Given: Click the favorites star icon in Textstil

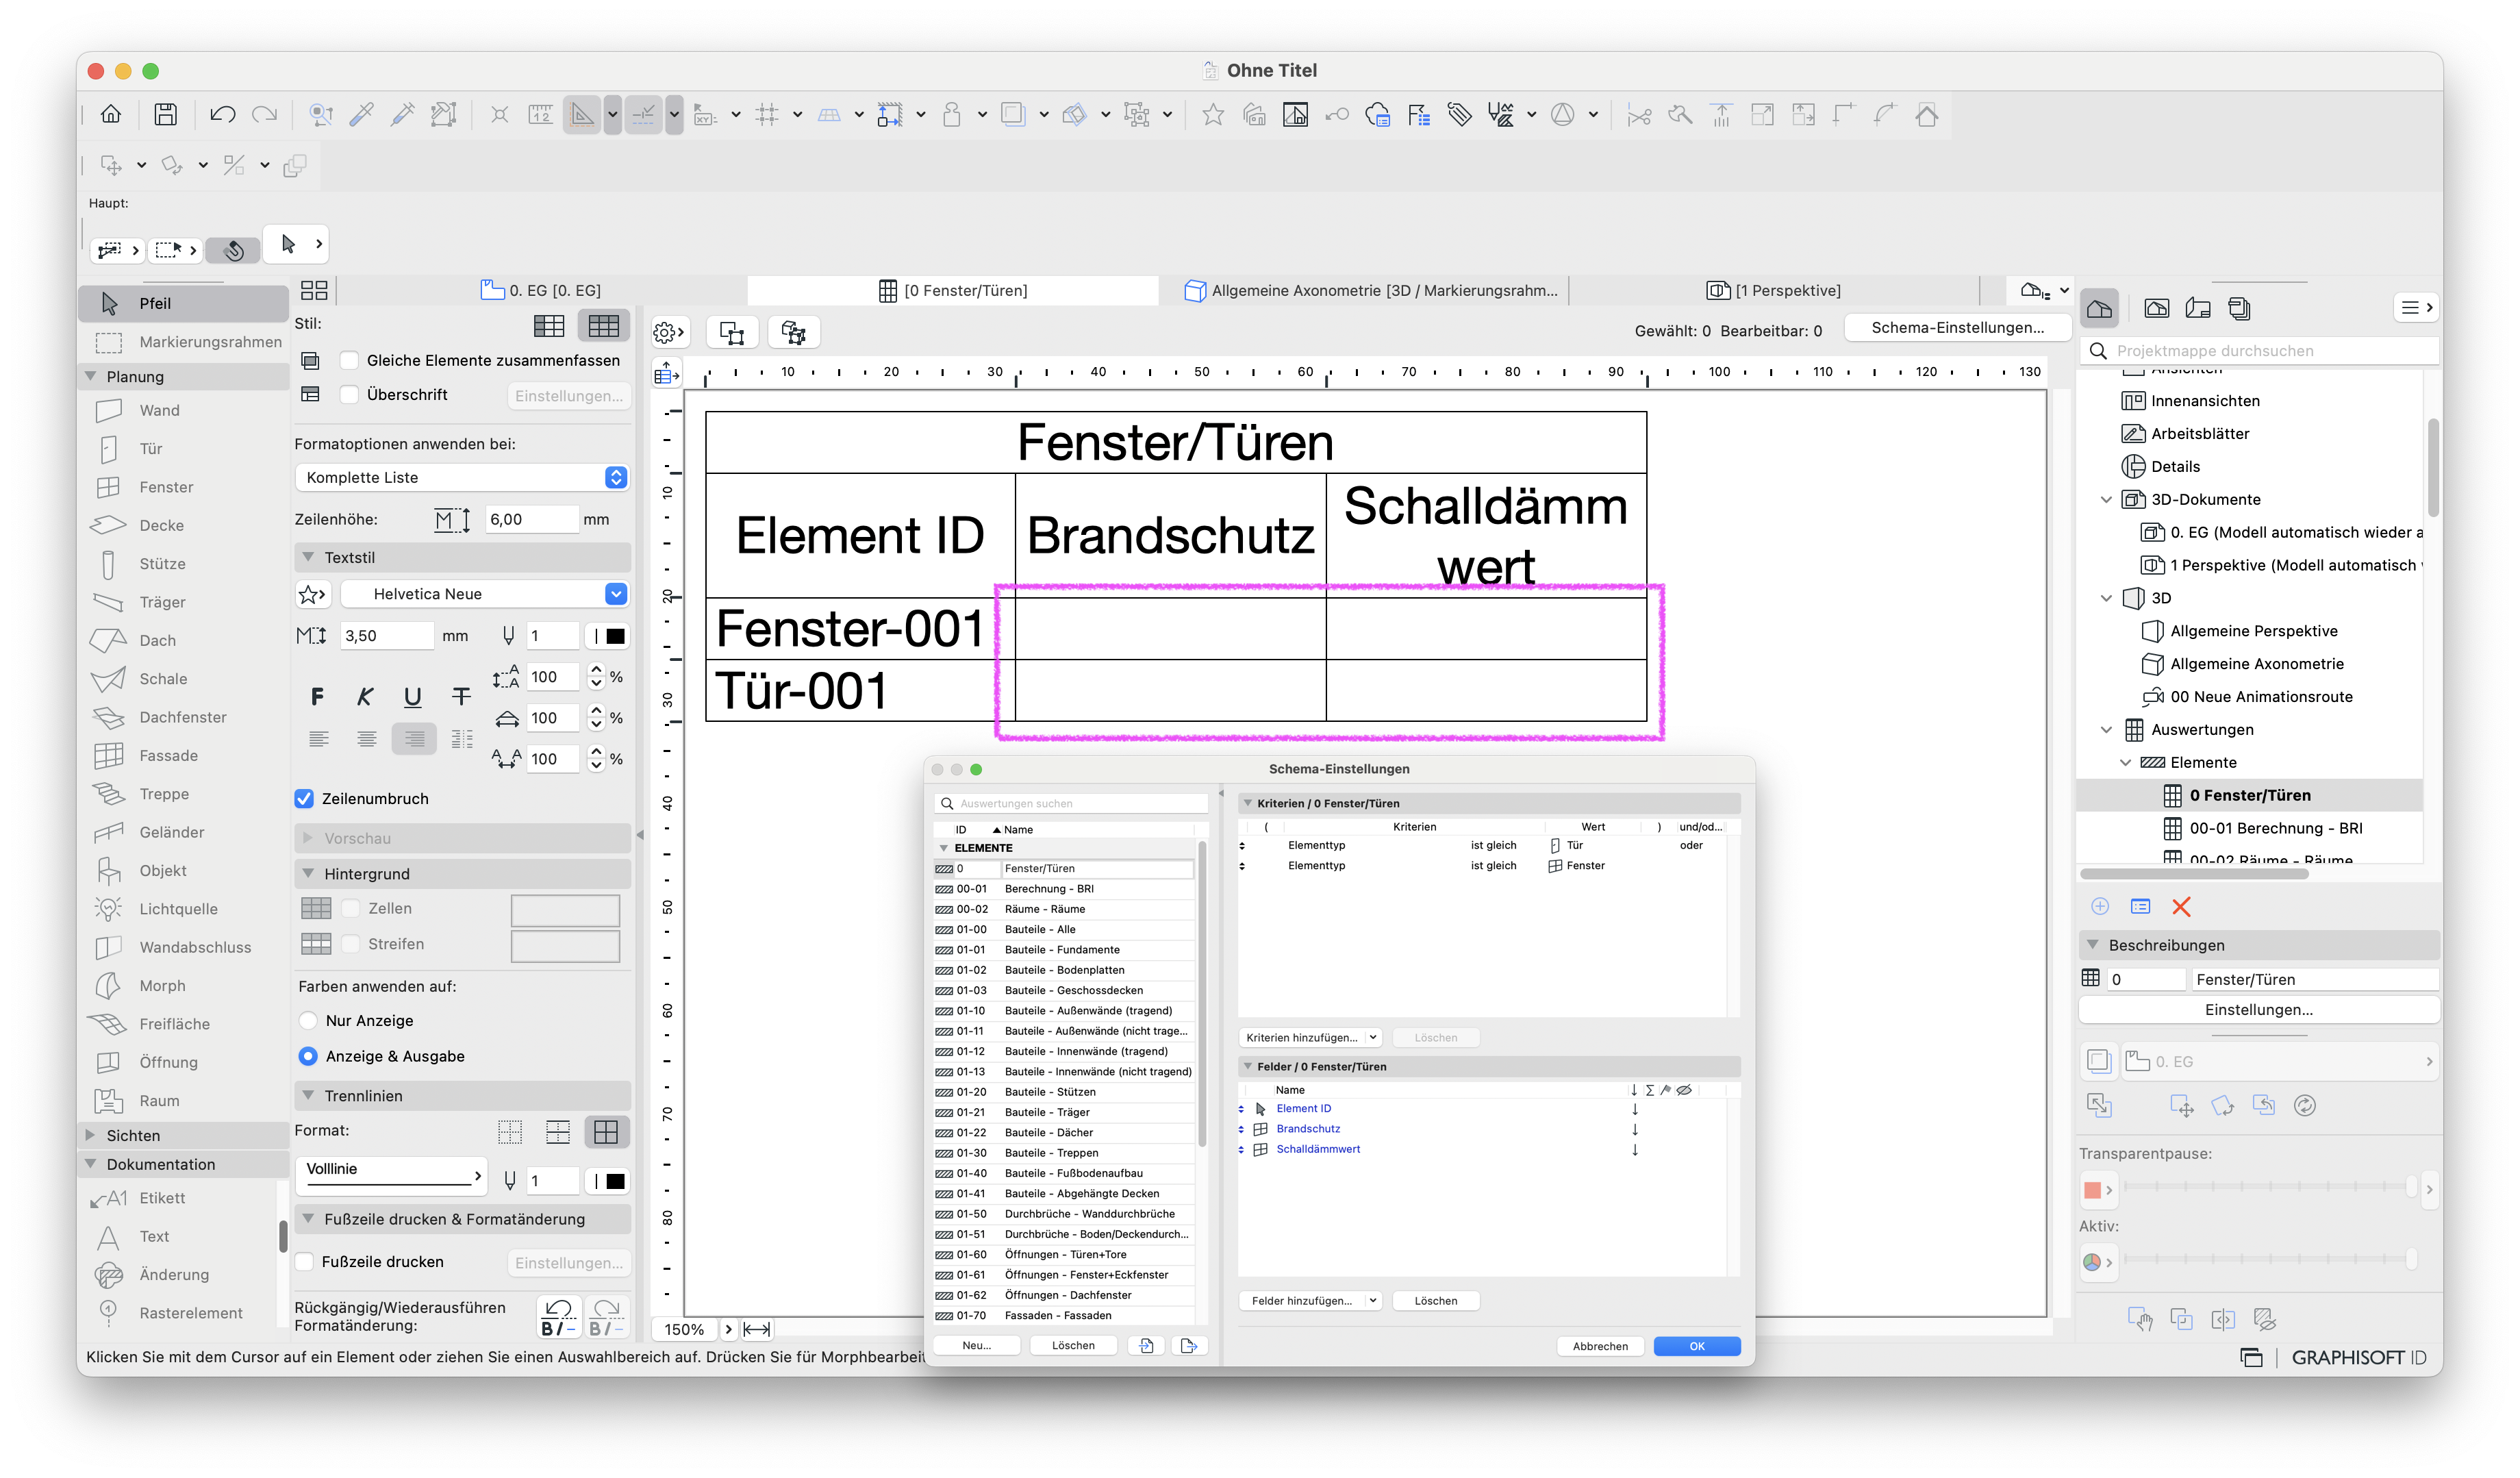Looking at the screenshot, I should click(x=312, y=595).
